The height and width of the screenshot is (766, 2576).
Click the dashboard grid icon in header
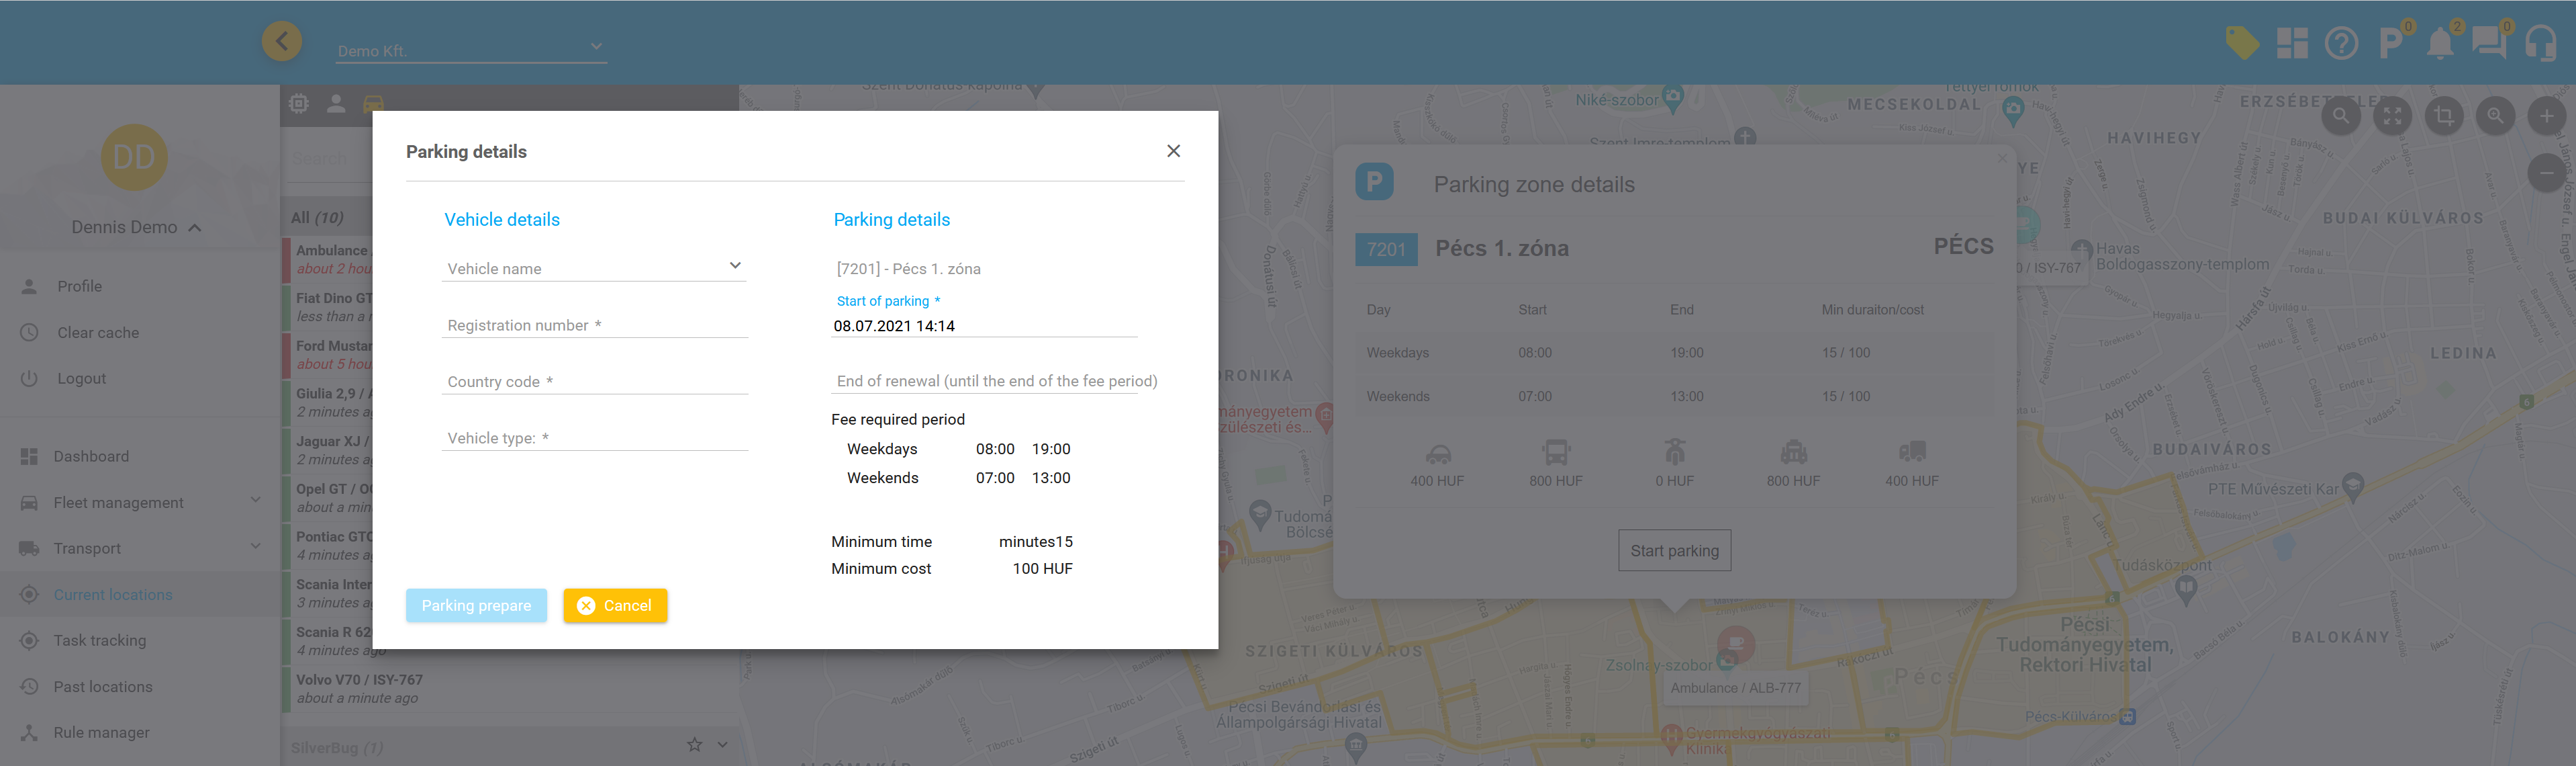[x=2292, y=44]
